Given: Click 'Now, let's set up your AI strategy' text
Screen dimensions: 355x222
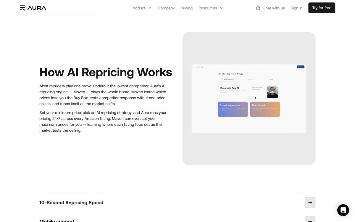Looking at the screenshot, I should 230,74.
